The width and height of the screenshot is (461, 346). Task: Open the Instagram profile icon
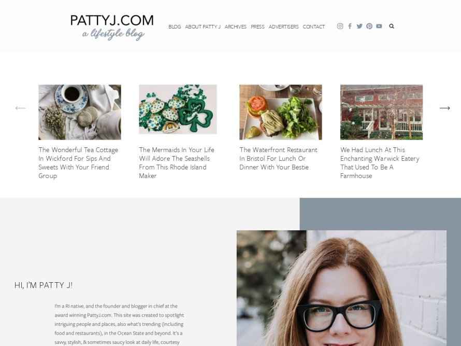(x=340, y=26)
